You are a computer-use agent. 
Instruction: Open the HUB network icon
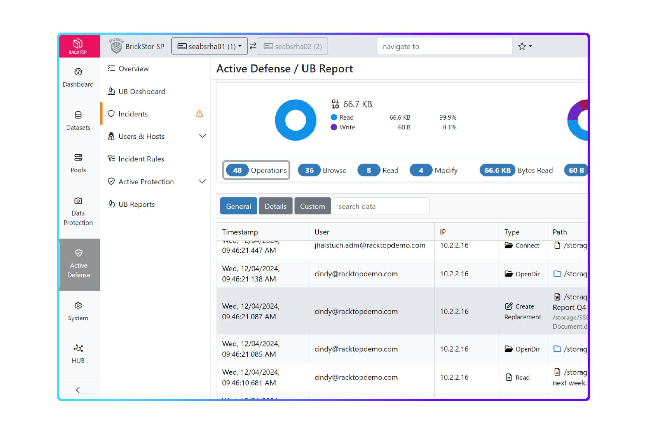78,348
